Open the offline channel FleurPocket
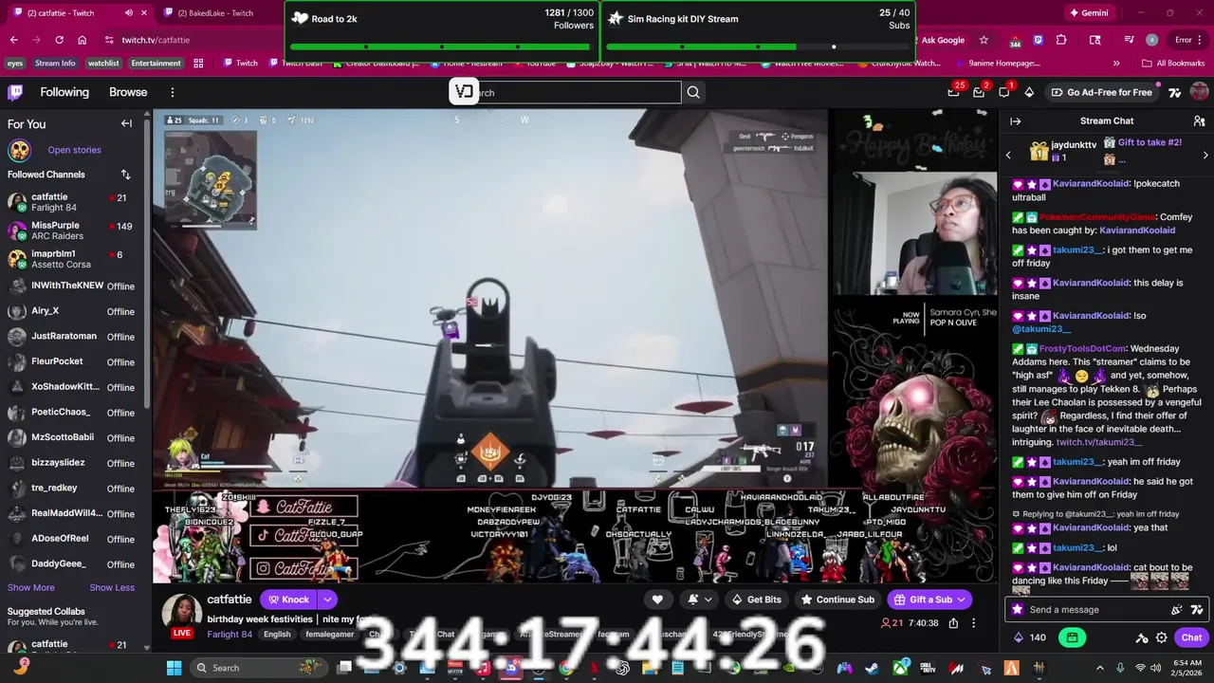 coord(71,361)
